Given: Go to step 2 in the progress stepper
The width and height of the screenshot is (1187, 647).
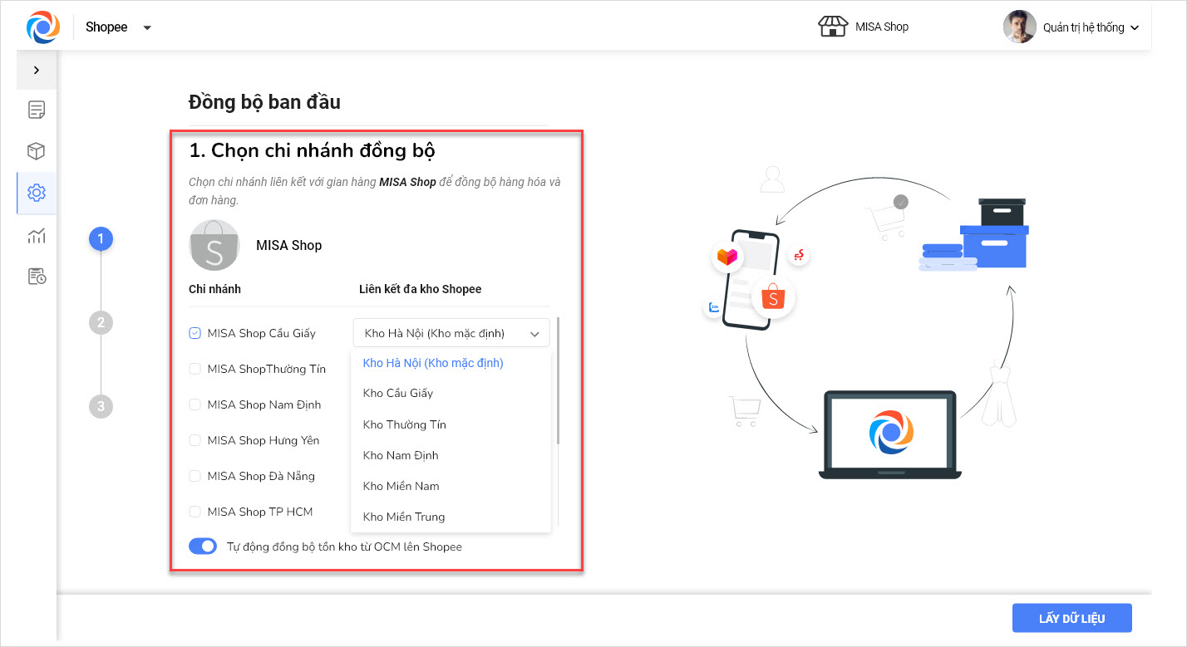Looking at the screenshot, I should (x=101, y=322).
